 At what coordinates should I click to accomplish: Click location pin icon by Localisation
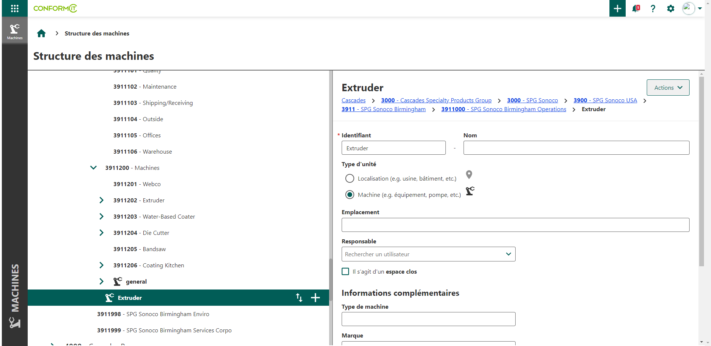click(469, 174)
